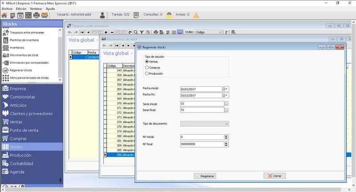This screenshot has width=356, height=192.
Task: Open the tasks checklist icon next to Tareas
Action: point(136,15)
